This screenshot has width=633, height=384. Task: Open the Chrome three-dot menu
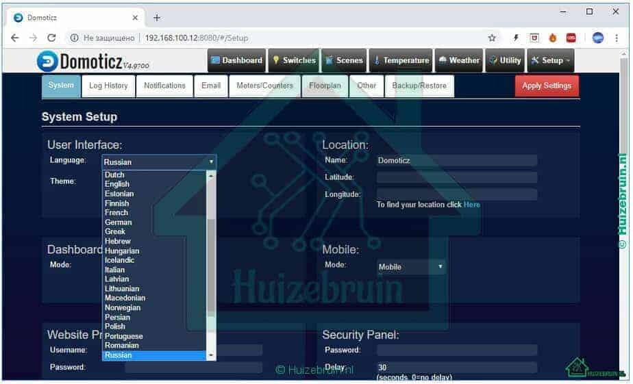click(617, 38)
